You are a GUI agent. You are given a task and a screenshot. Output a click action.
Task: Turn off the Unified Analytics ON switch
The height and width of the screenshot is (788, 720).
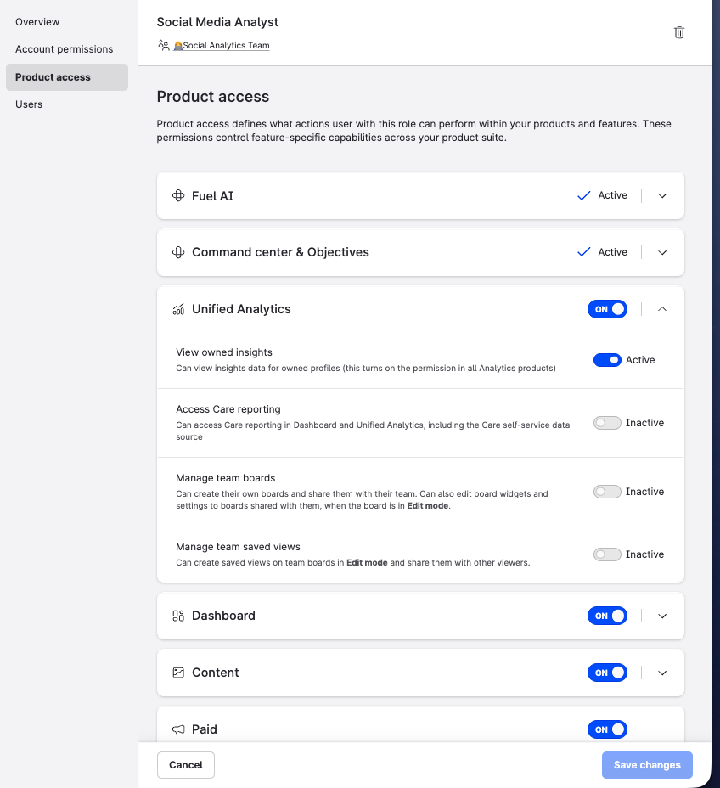607,309
